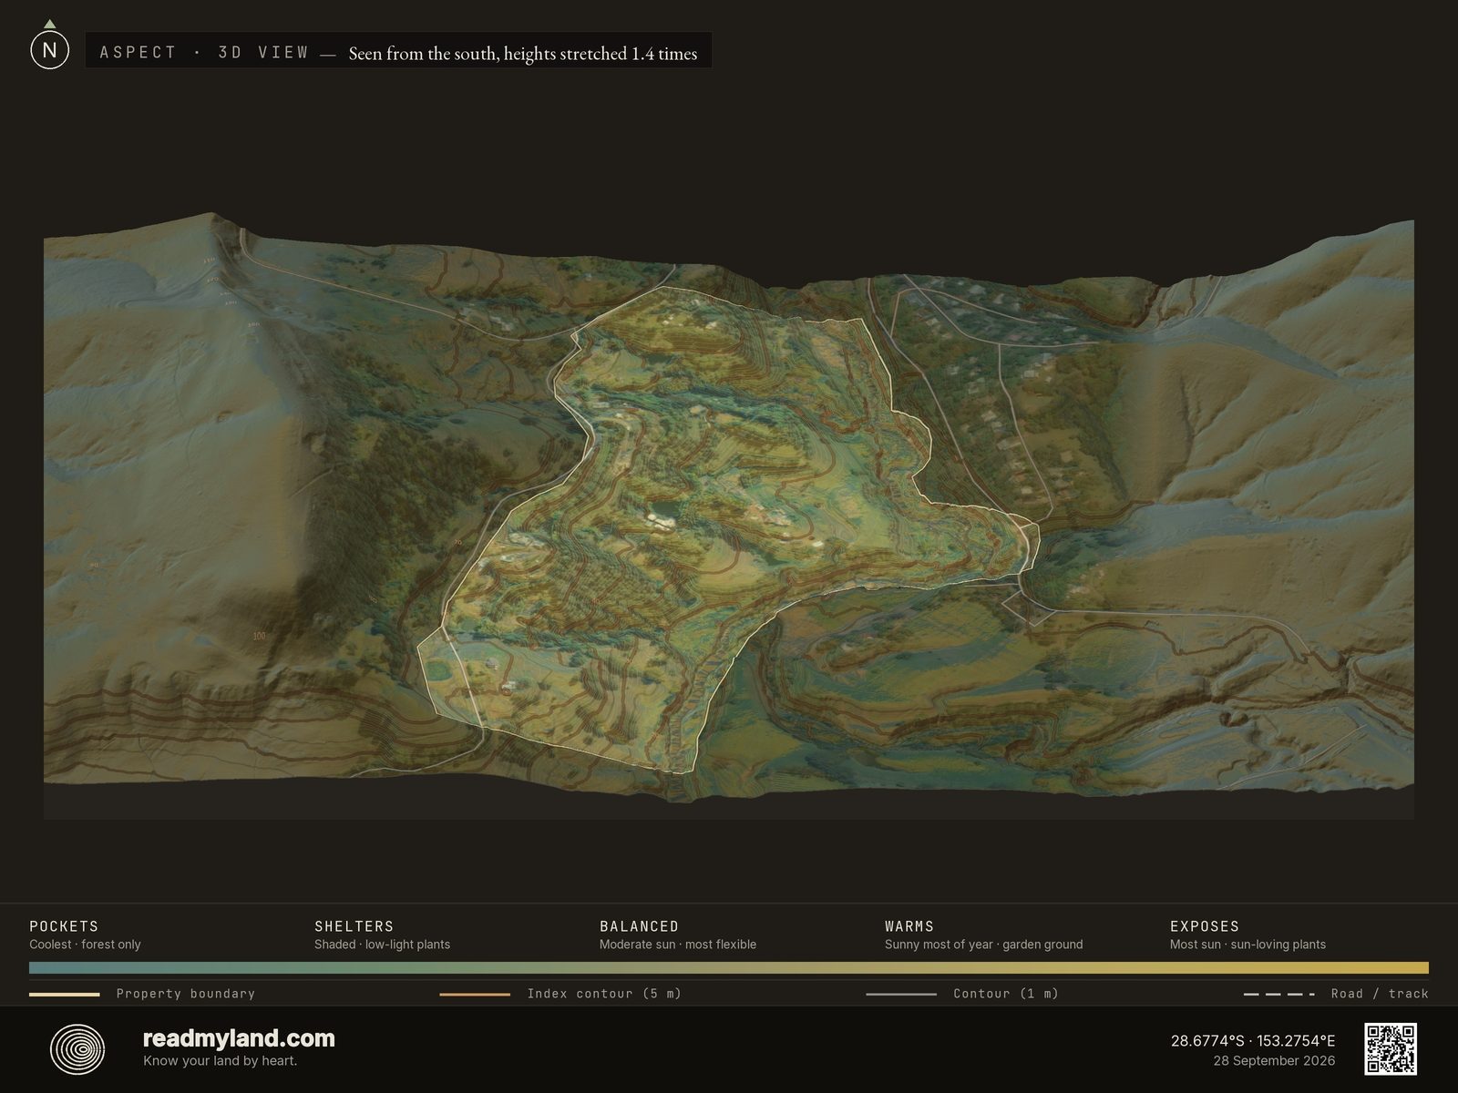This screenshot has width=1458, height=1093.
Task: Click coordinates 28.6774°S · 153.2754°E
Action: coord(1253,1041)
